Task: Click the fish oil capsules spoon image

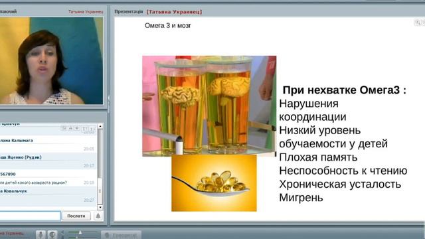Action: pos(214,183)
